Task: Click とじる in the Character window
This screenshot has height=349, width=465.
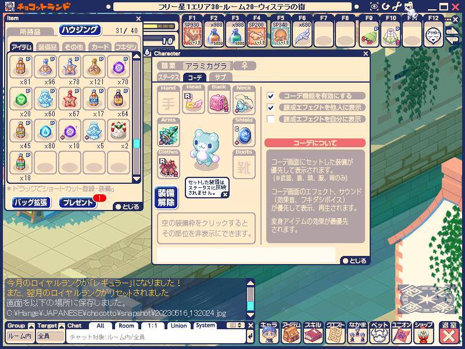Action: pyautogui.click(x=355, y=261)
